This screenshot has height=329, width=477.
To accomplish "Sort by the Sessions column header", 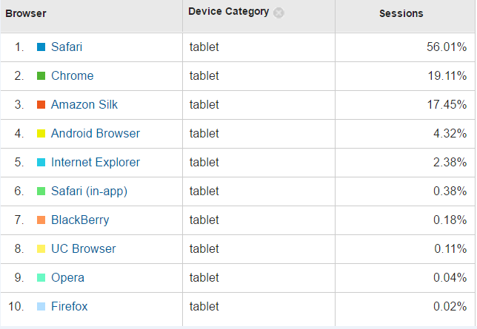I will (x=401, y=13).
